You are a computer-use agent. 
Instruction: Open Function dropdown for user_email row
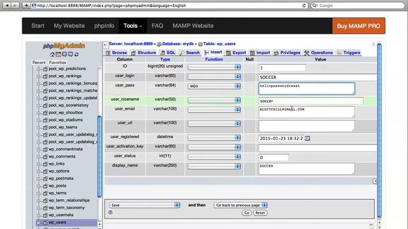(x=214, y=110)
